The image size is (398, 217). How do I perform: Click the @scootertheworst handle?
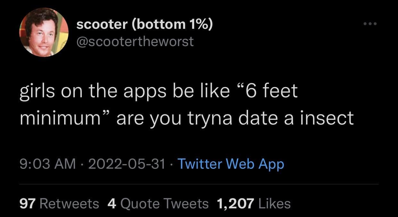tap(135, 41)
